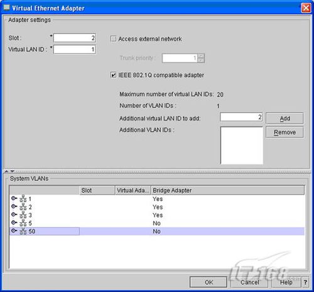Close the Virtual Ethernet Adapter window

coord(306,8)
